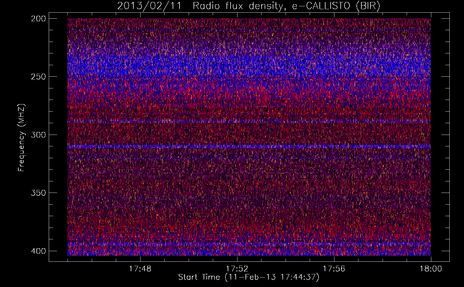Click the 17:52 time tick label

coord(237,269)
